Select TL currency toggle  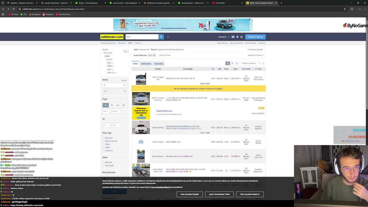coord(106,105)
